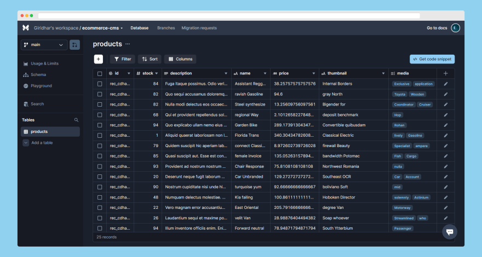This screenshot has height=257, width=482.
Task: Open Playground from the sidebar
Action: [37, 86]
